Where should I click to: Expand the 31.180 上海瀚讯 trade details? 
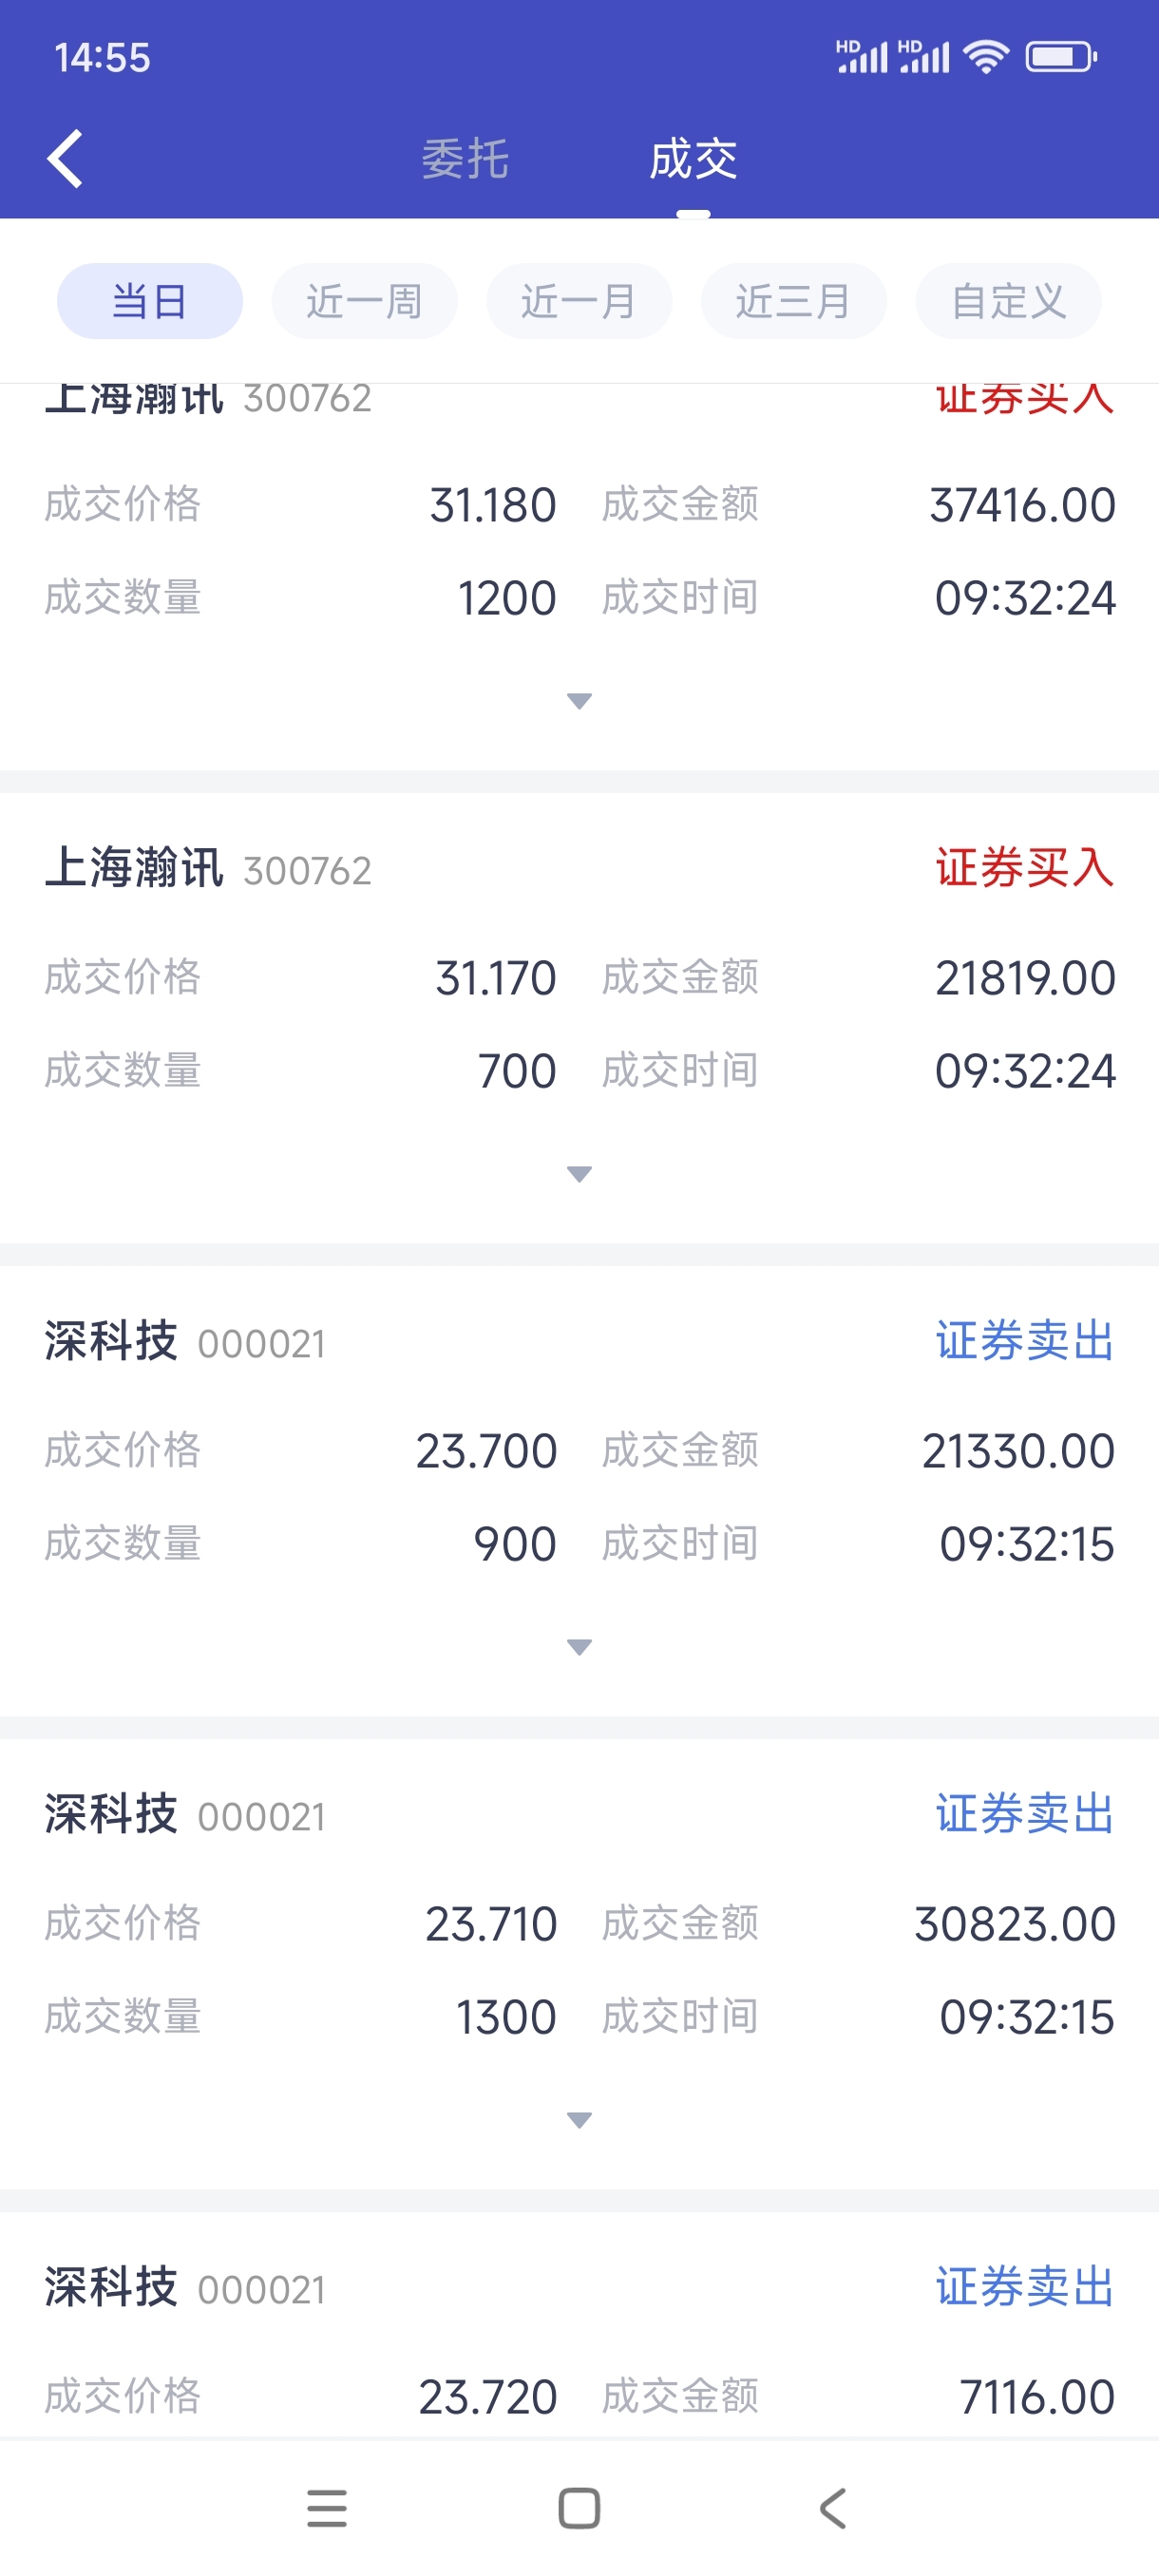coord(579,700)
